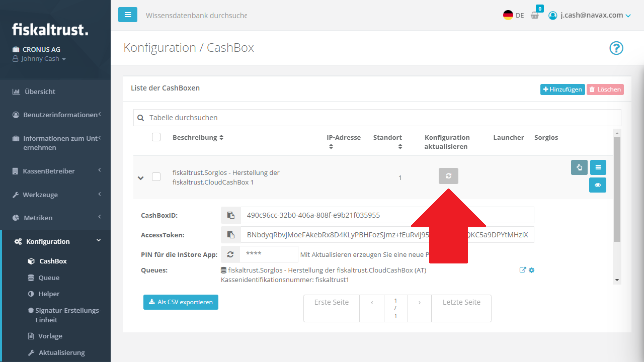The width and height of the screenshot is (644, 362).
Task: Expand Informationen zum Unternehmen menu
Action: (55, 143)
